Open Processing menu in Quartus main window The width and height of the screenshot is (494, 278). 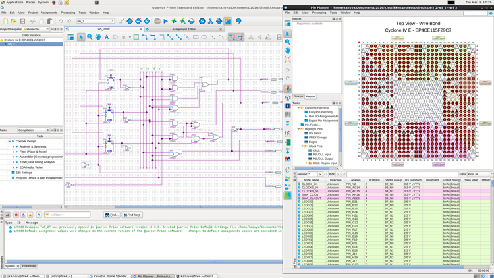pos(68,13)
